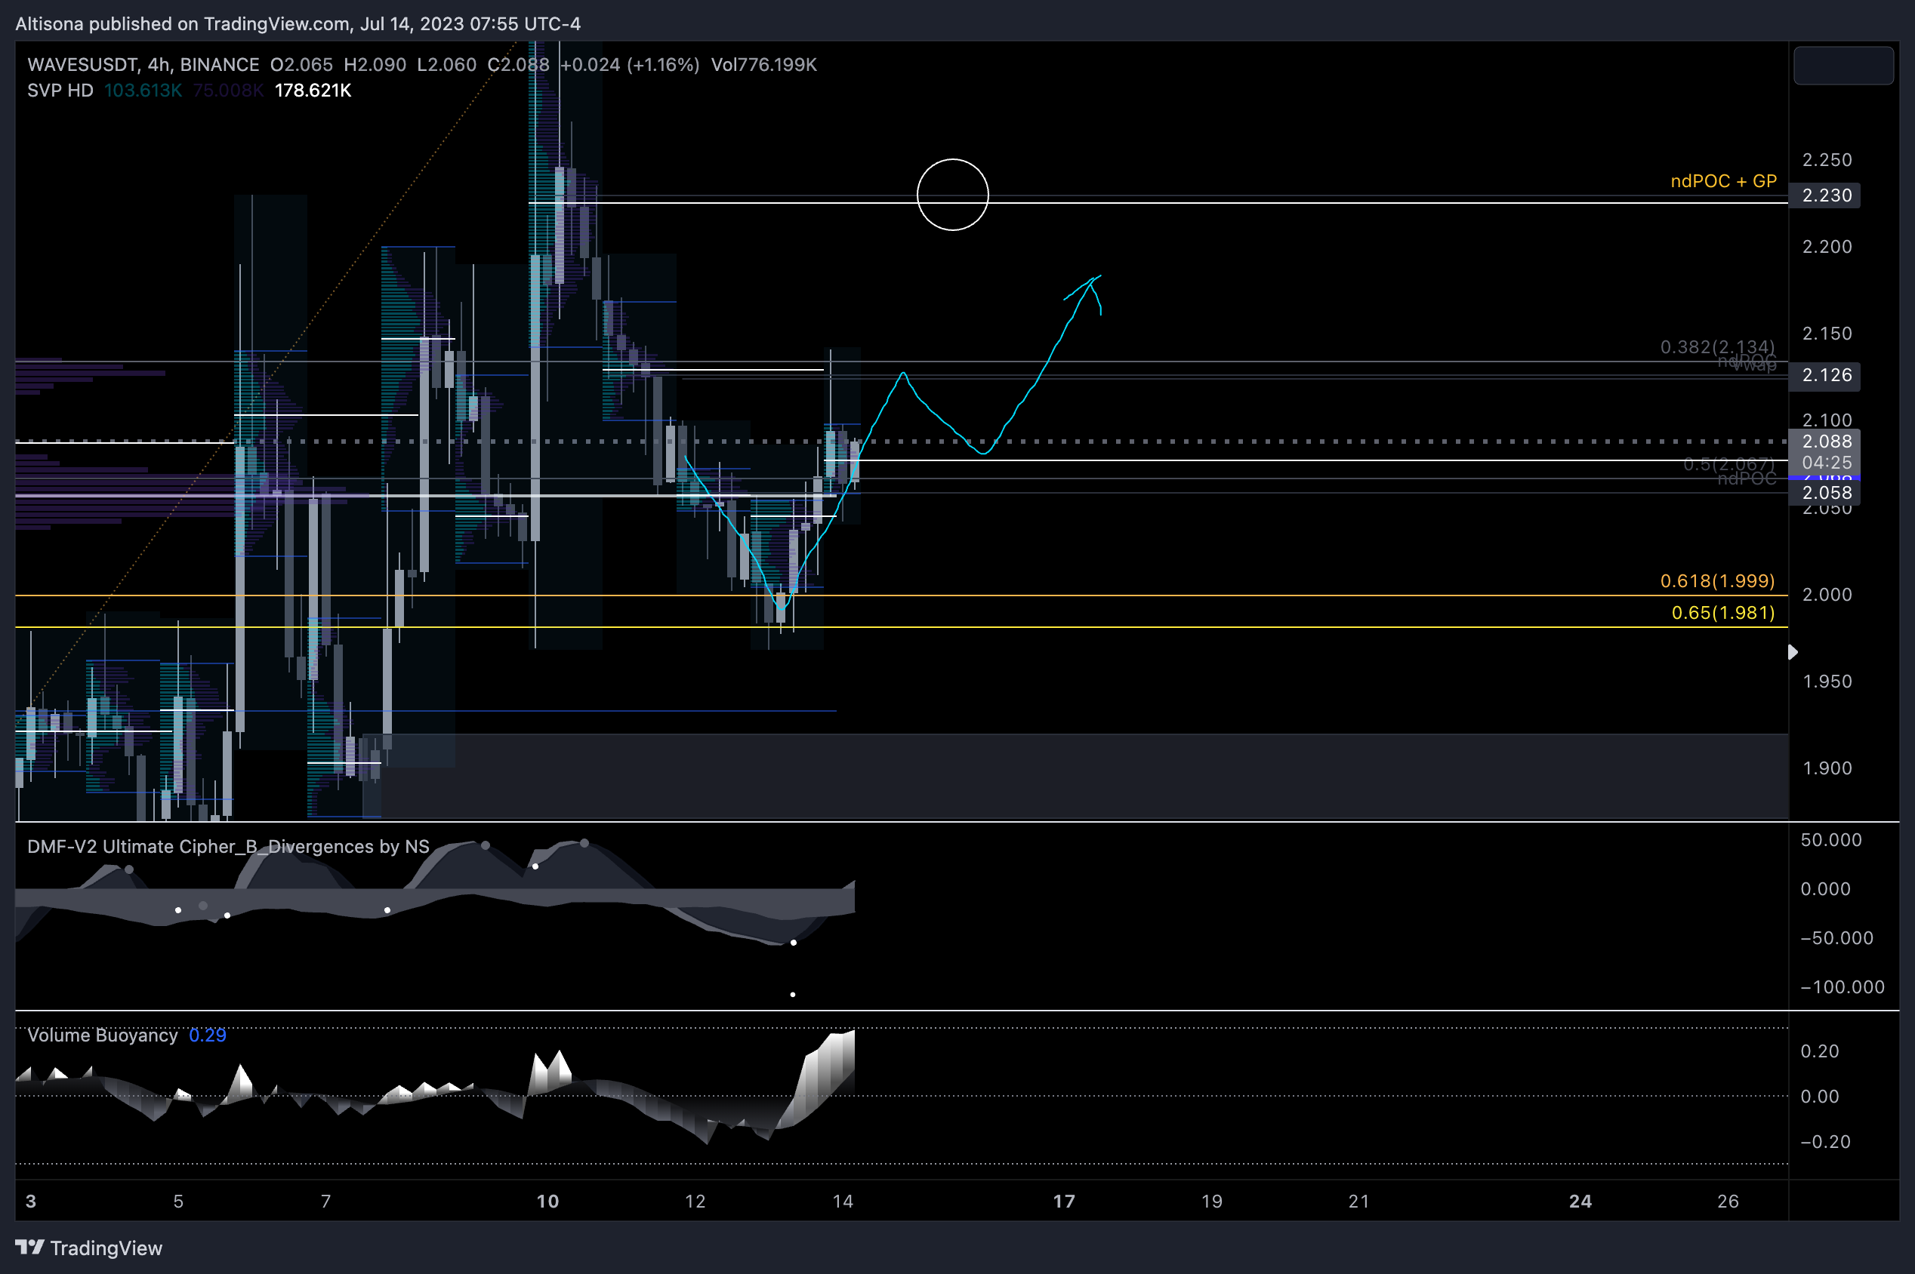1915x1274 pixels.
Task: Click the +0.024 (+1.16%) change readout
Action: pyautogui.click(x=630, y=64)
